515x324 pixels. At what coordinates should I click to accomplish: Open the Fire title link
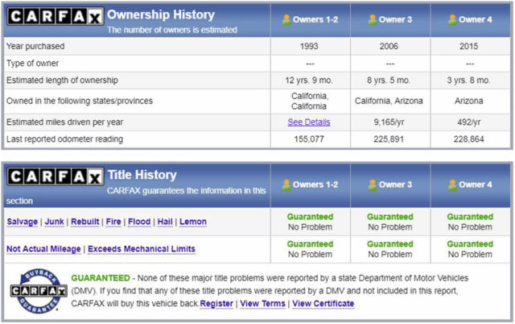[113, 222]
